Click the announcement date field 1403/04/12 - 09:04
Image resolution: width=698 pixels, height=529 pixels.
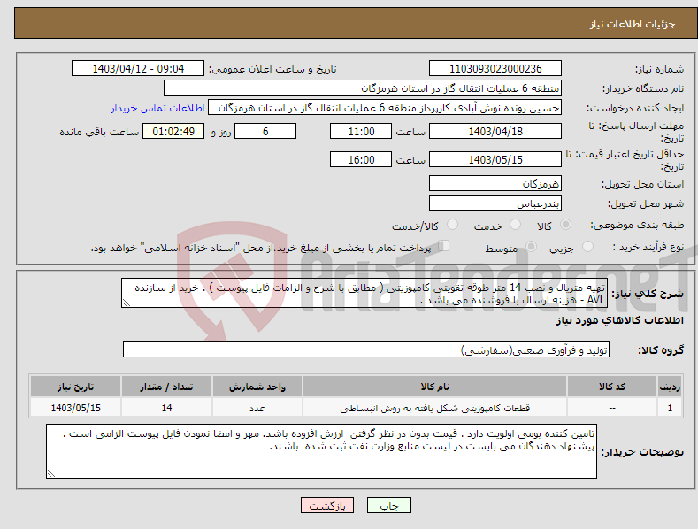(138, 69)
